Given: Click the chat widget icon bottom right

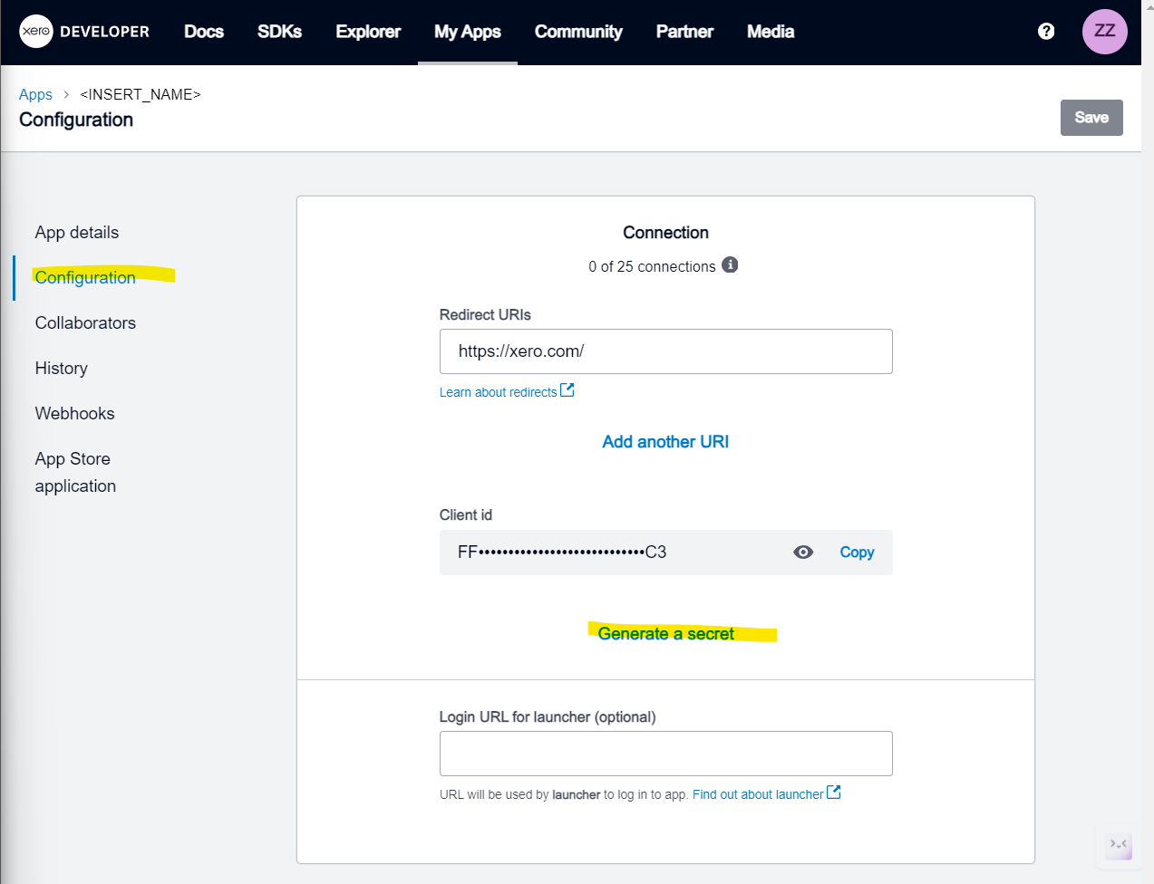Looking at the screenshot, I should pos(1119,844).
